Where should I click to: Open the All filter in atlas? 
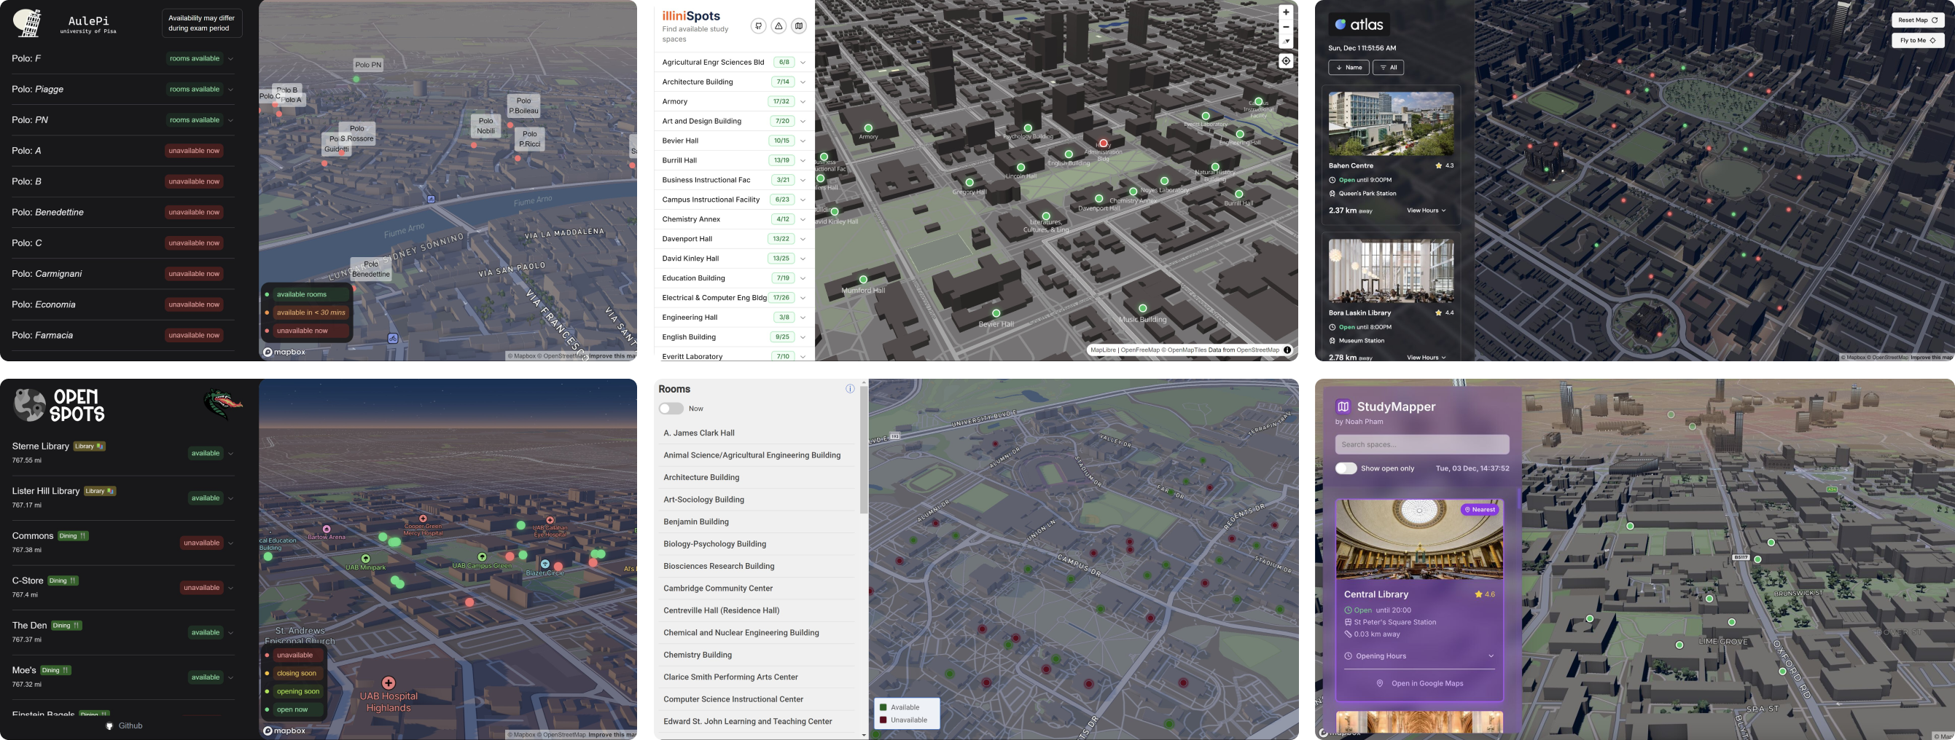1388,68
